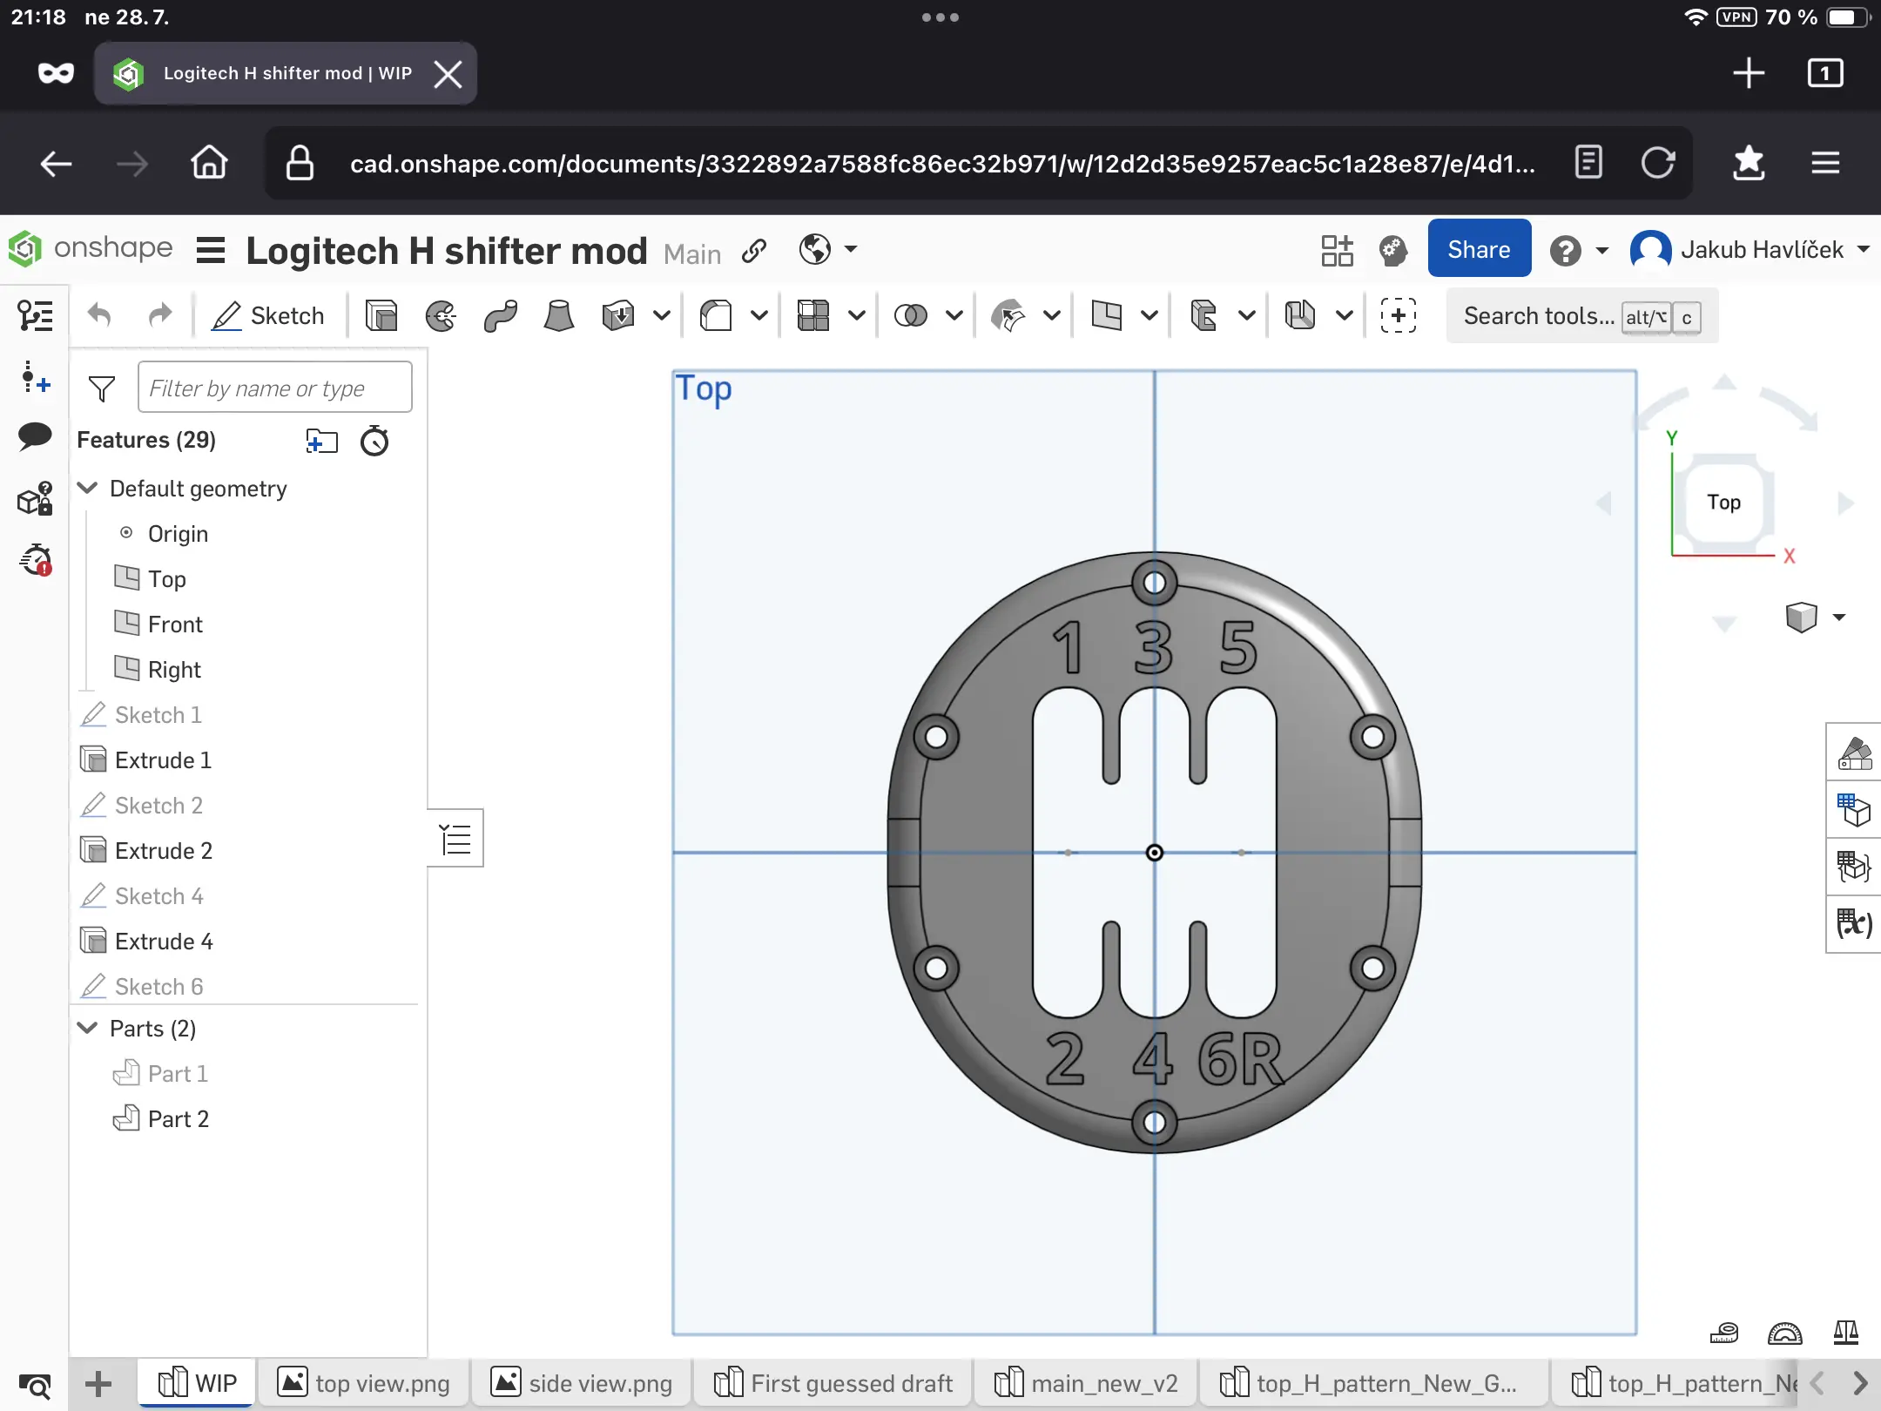Click the Search tools box
This screenshot has height=1411, width=1881.
click(x=1581, y=316)
